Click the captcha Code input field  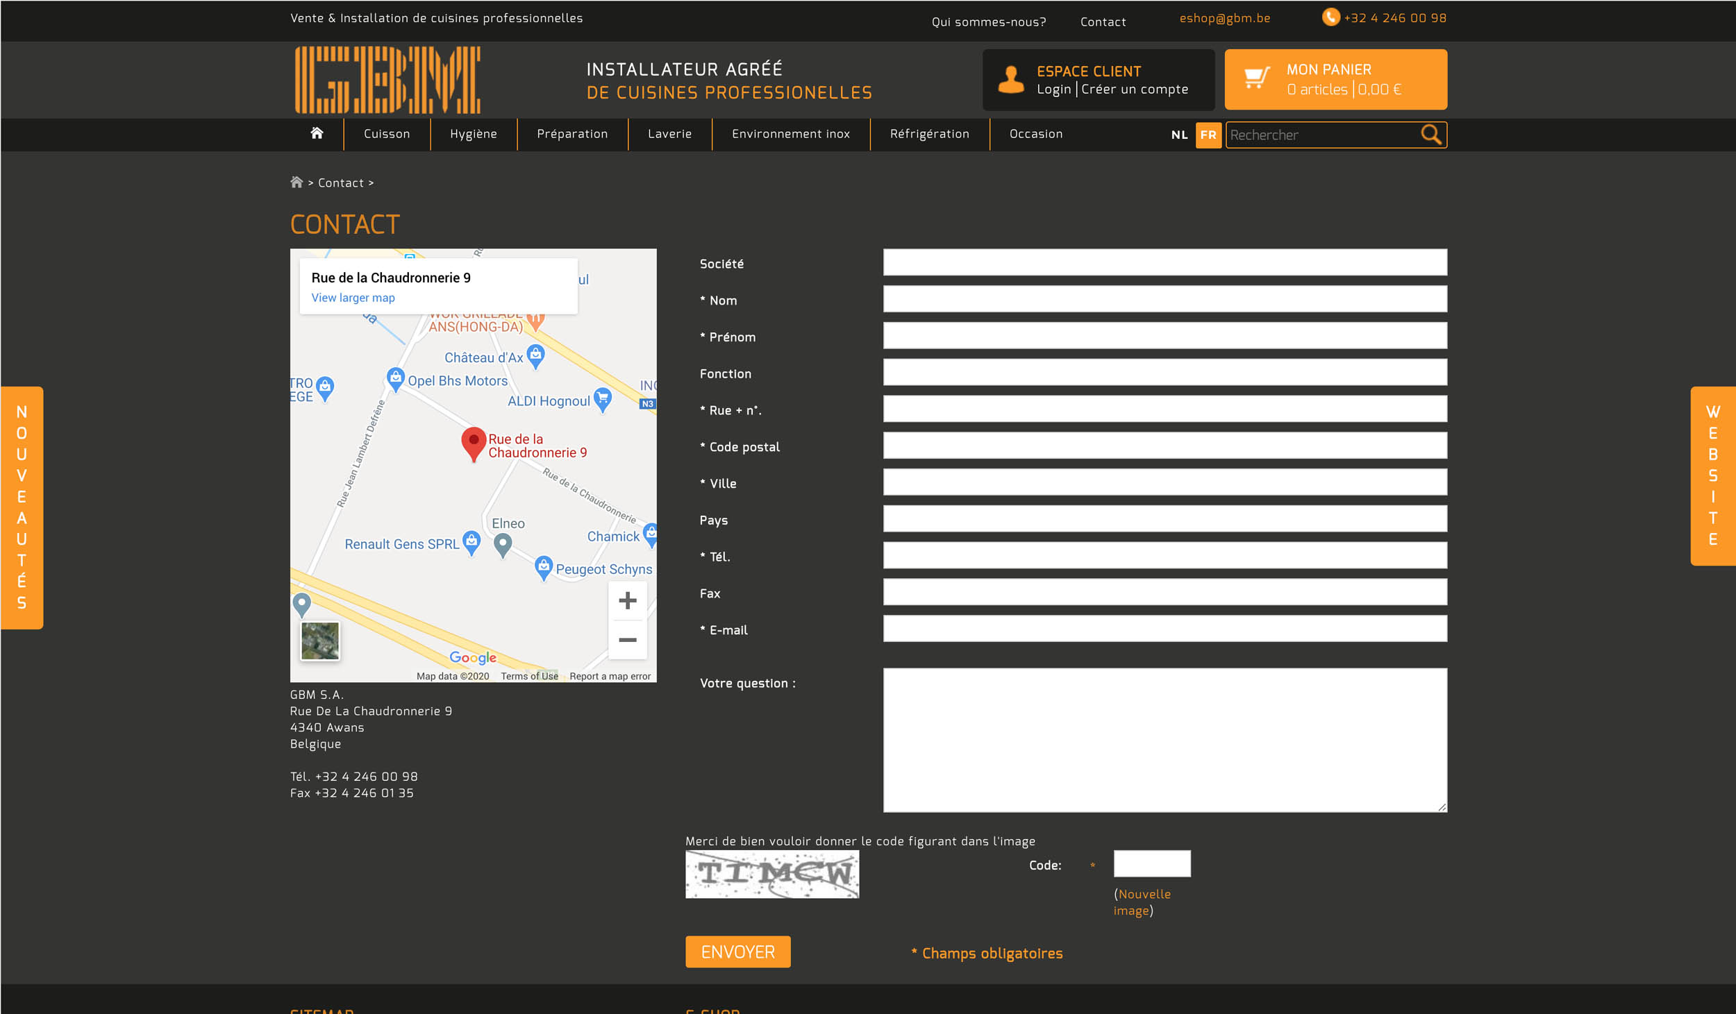tap(1151, 864)
